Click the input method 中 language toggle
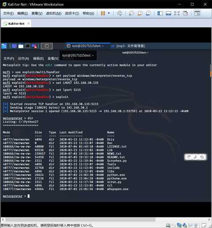The width and height of the screenshot is (212, 228). tap(189, 157)
